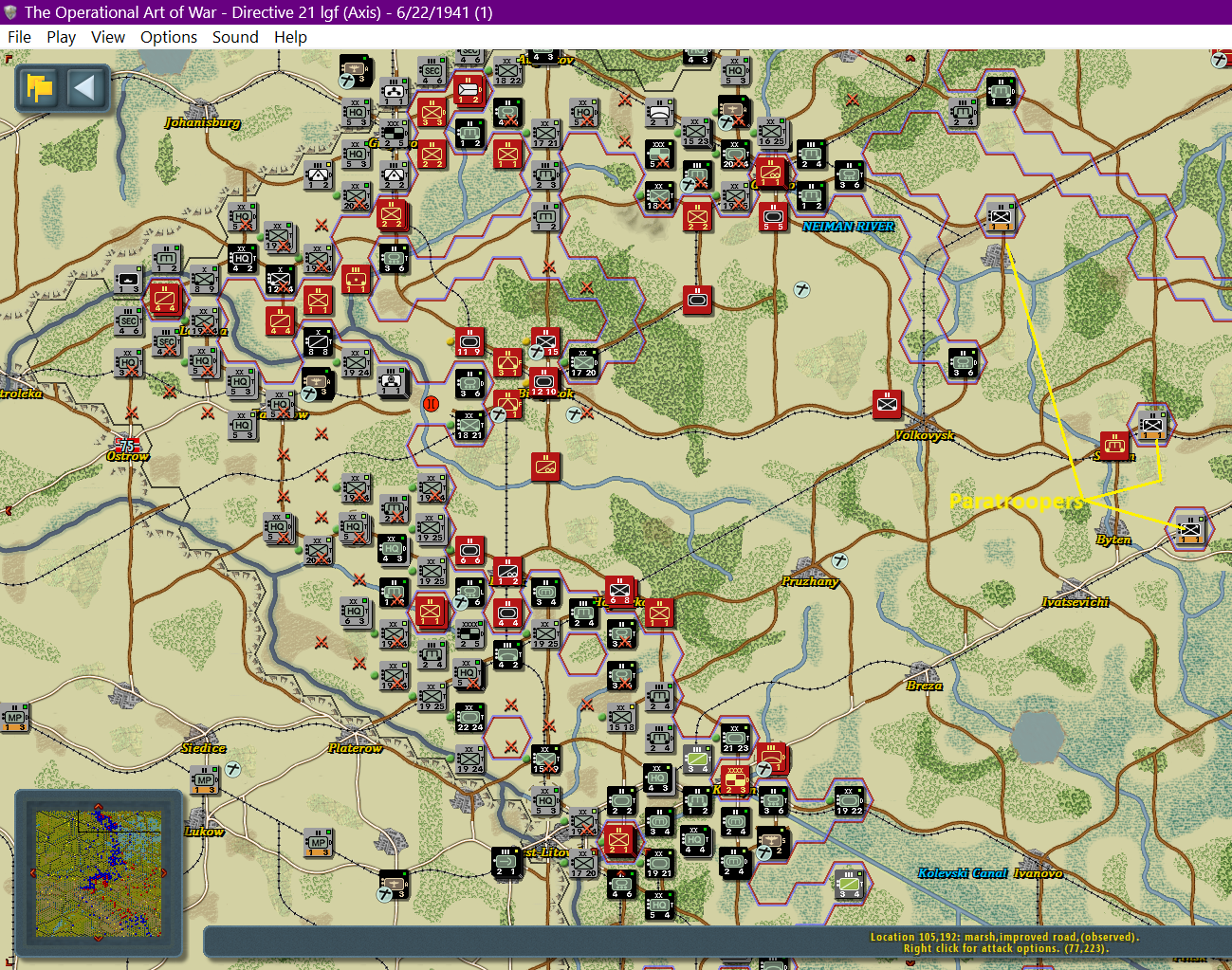Select the black 17-20 division
The width and height of the screenshot is (1232, 970).
[583, 363]
